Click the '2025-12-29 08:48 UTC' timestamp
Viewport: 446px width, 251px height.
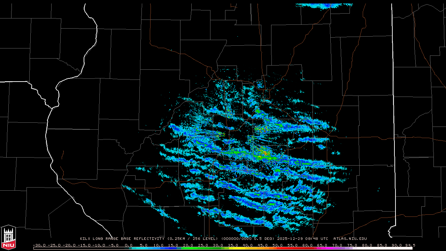click(302, 239)
